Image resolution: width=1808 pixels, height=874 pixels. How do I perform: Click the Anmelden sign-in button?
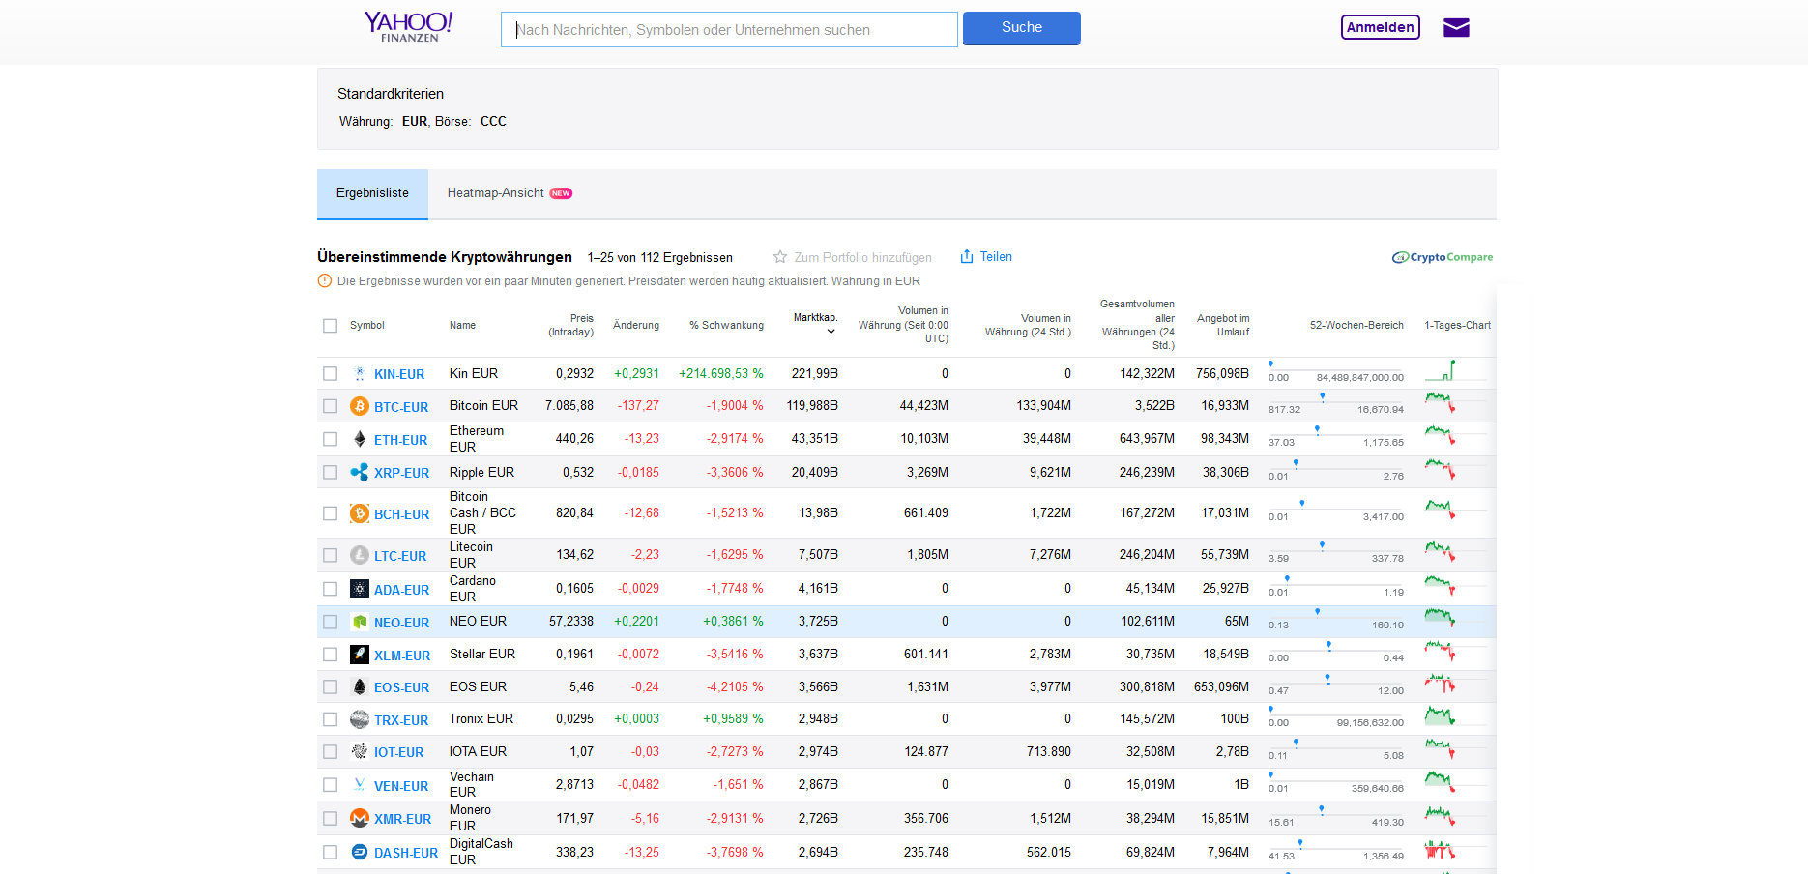pyautogui.click(x=1381, y=27)
